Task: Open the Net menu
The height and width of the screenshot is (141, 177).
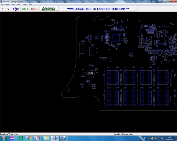Action: (x=19, y=5)
